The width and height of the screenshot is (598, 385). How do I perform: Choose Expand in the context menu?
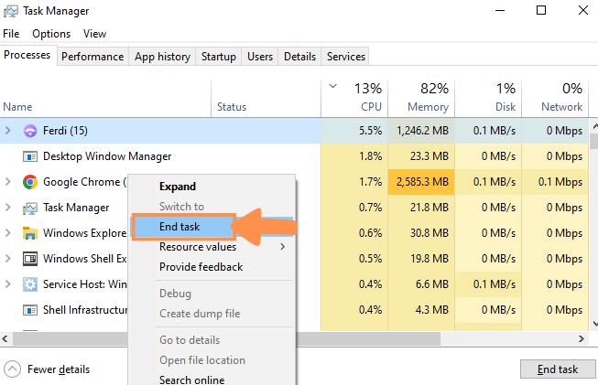tap(212, 187)
